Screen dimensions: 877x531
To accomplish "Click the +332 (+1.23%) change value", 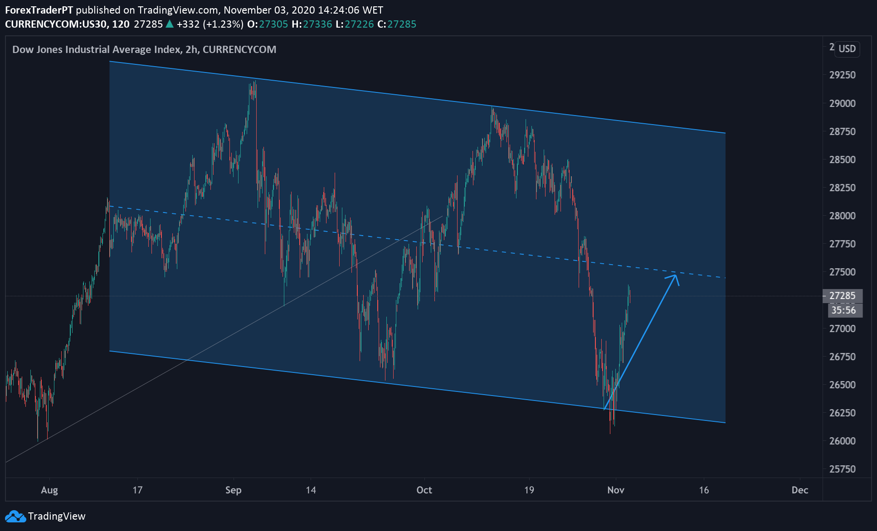I will point(210,24).
